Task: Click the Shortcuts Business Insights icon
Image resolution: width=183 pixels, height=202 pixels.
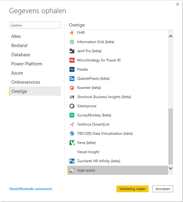Action: point(72,97)
